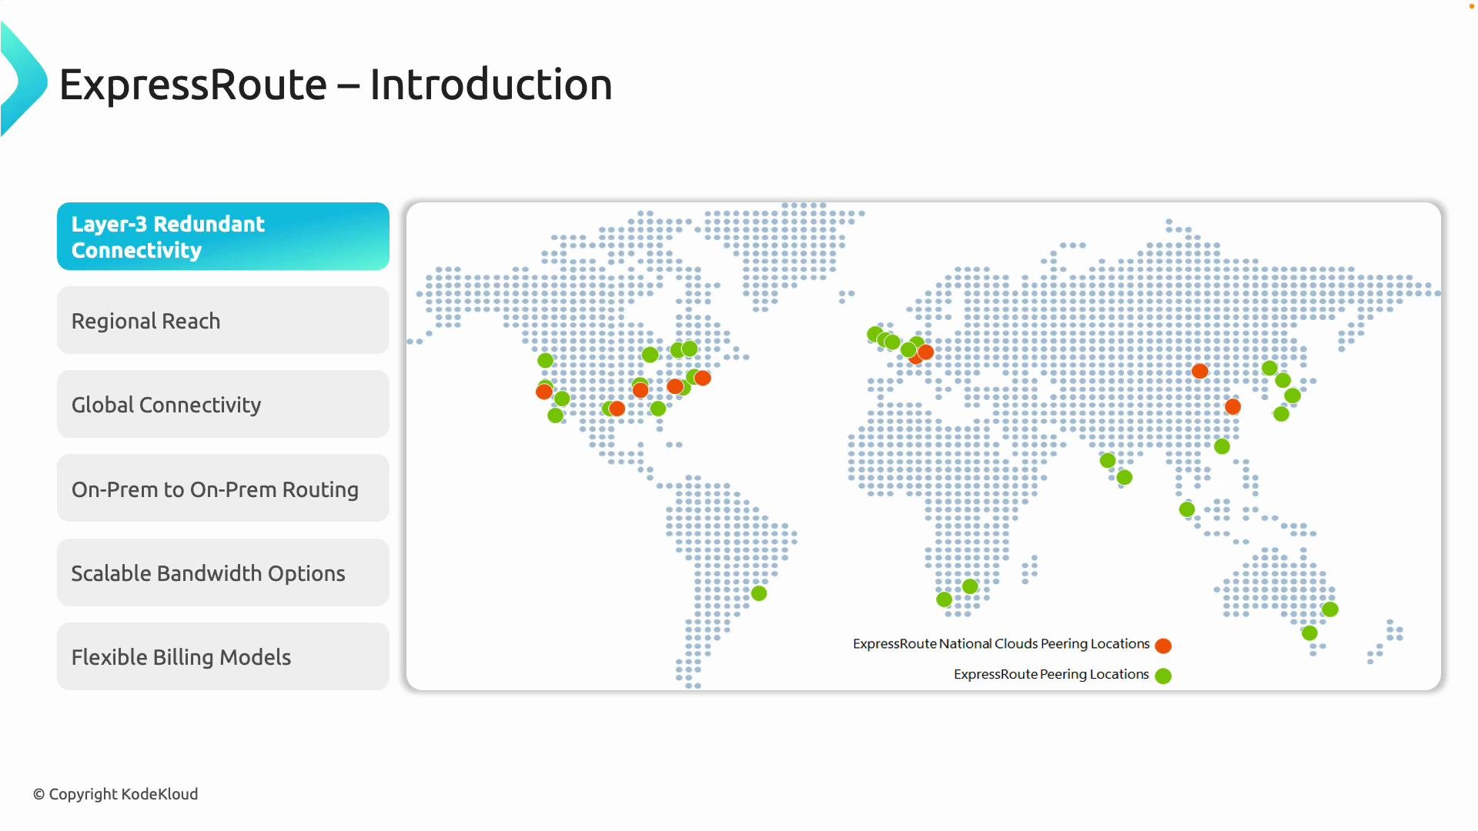The width and height of the screenshot is (1478, 831).
Task: Open the Regional Reach card
Action: pos(223,320)
